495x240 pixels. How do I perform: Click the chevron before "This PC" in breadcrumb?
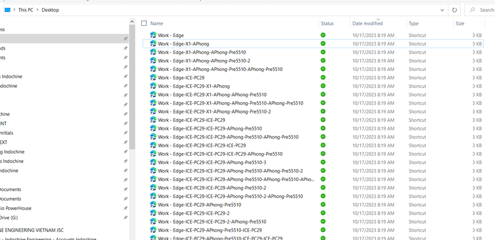(x=14, y=10)
